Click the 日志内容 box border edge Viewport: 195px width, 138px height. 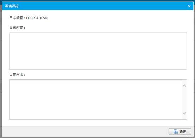tap(98, 33)
